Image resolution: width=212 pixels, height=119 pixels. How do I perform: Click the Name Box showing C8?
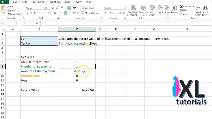[7, 23]
